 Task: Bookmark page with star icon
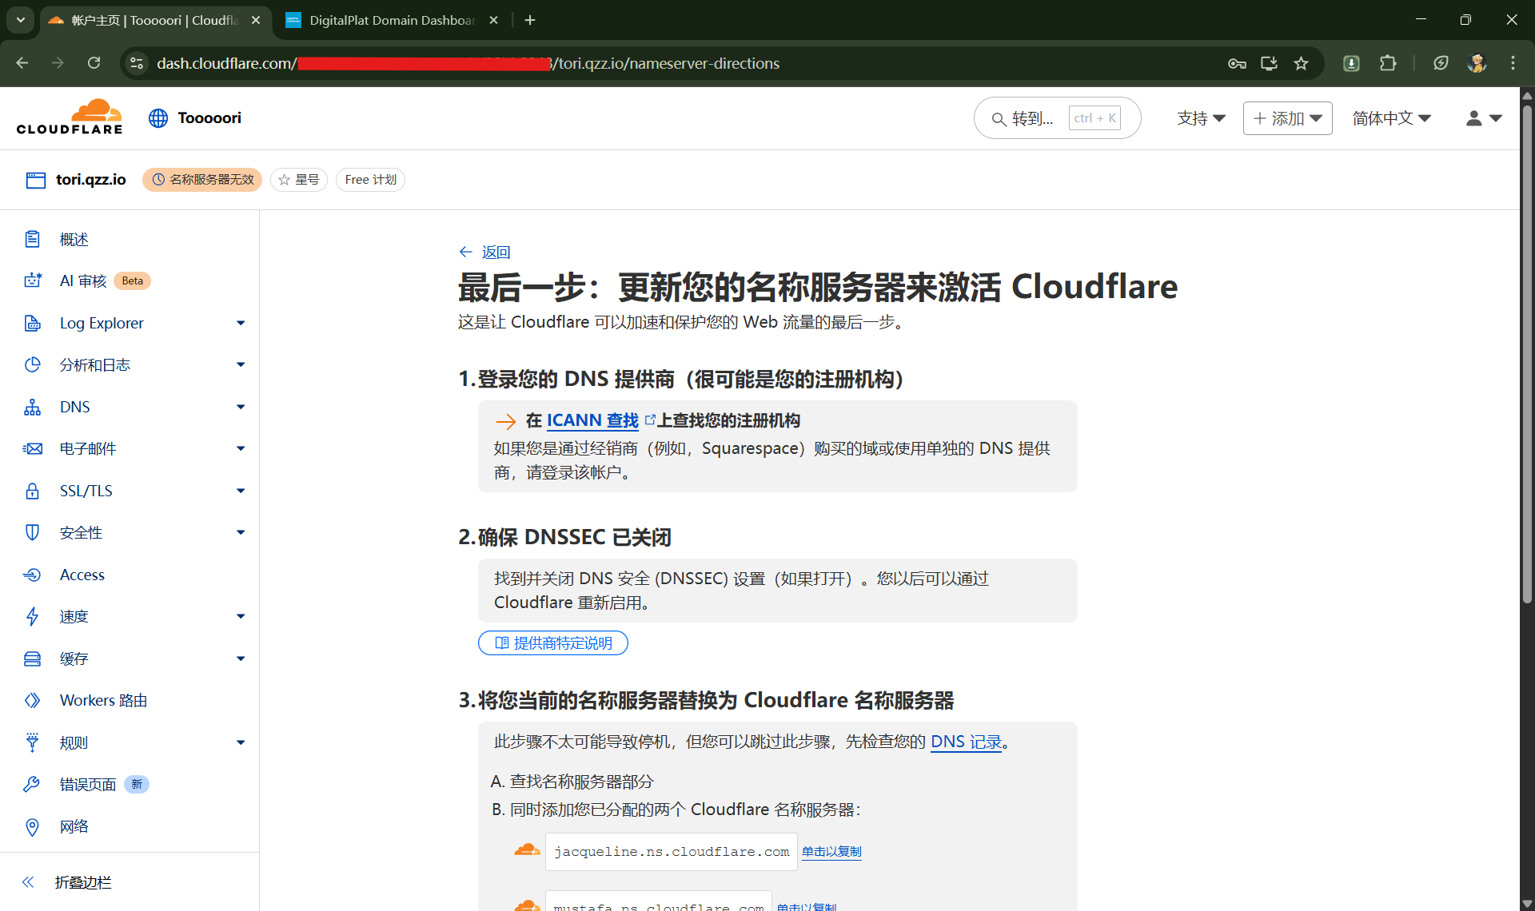point(1301,63)
